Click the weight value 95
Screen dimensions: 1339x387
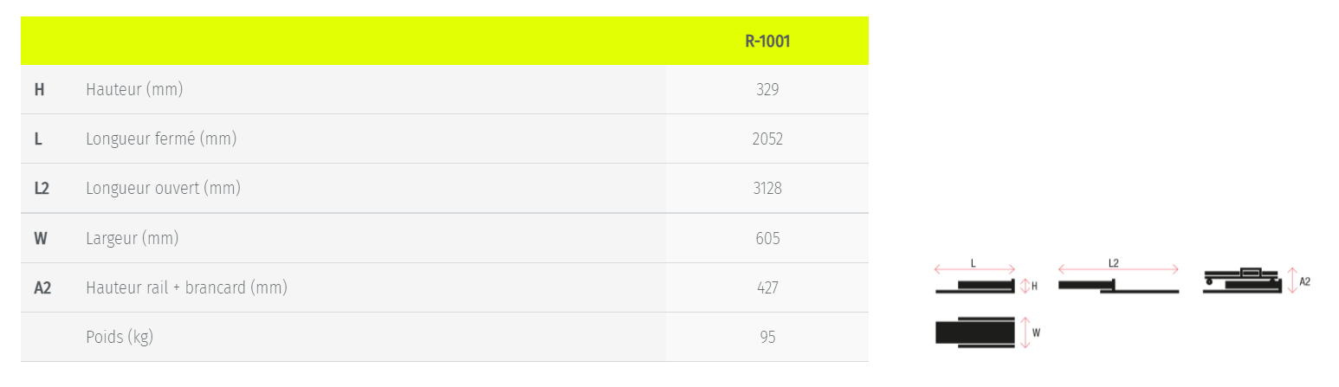767,337
